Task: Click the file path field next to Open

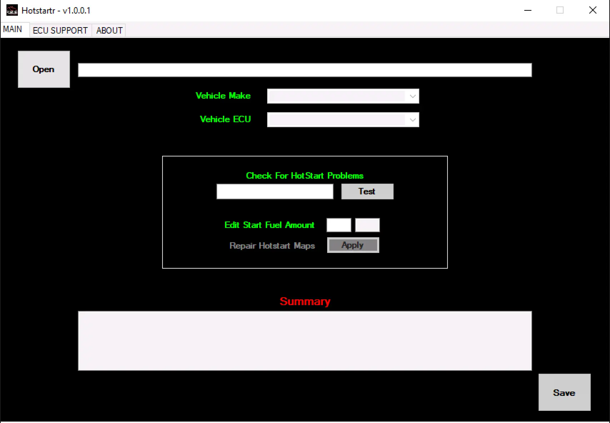Action: pos(305,70)
